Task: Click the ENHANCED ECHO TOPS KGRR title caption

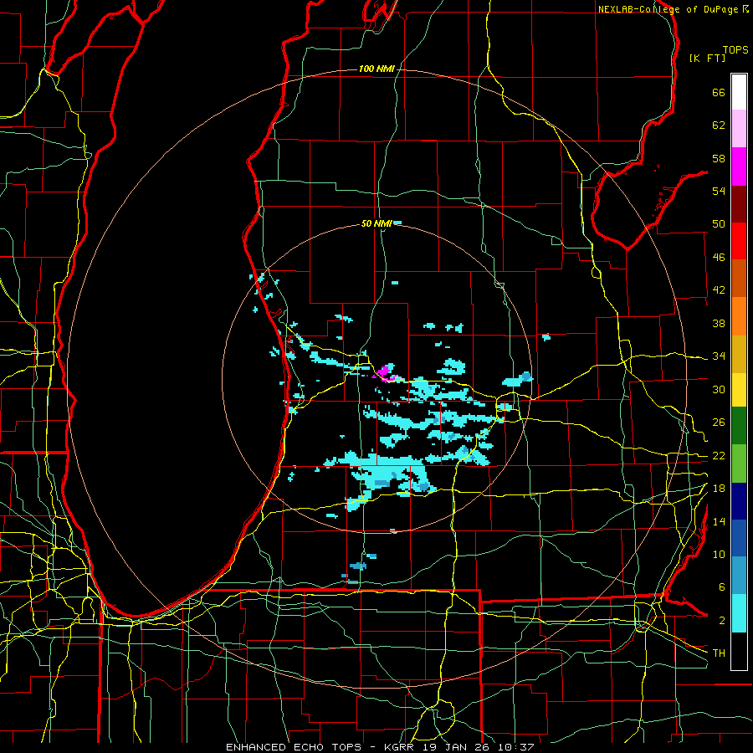Action: (380, 747)
